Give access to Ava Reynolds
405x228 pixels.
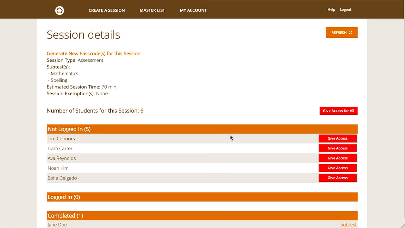click(337, 158)
